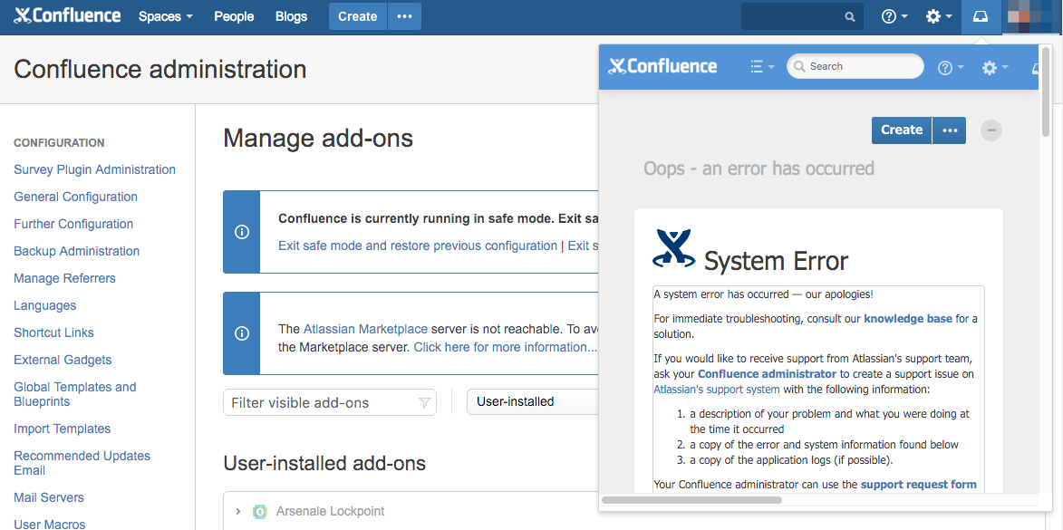Open User Macros in sidebar
The image size is (1063, 530).
coord(50,524)
